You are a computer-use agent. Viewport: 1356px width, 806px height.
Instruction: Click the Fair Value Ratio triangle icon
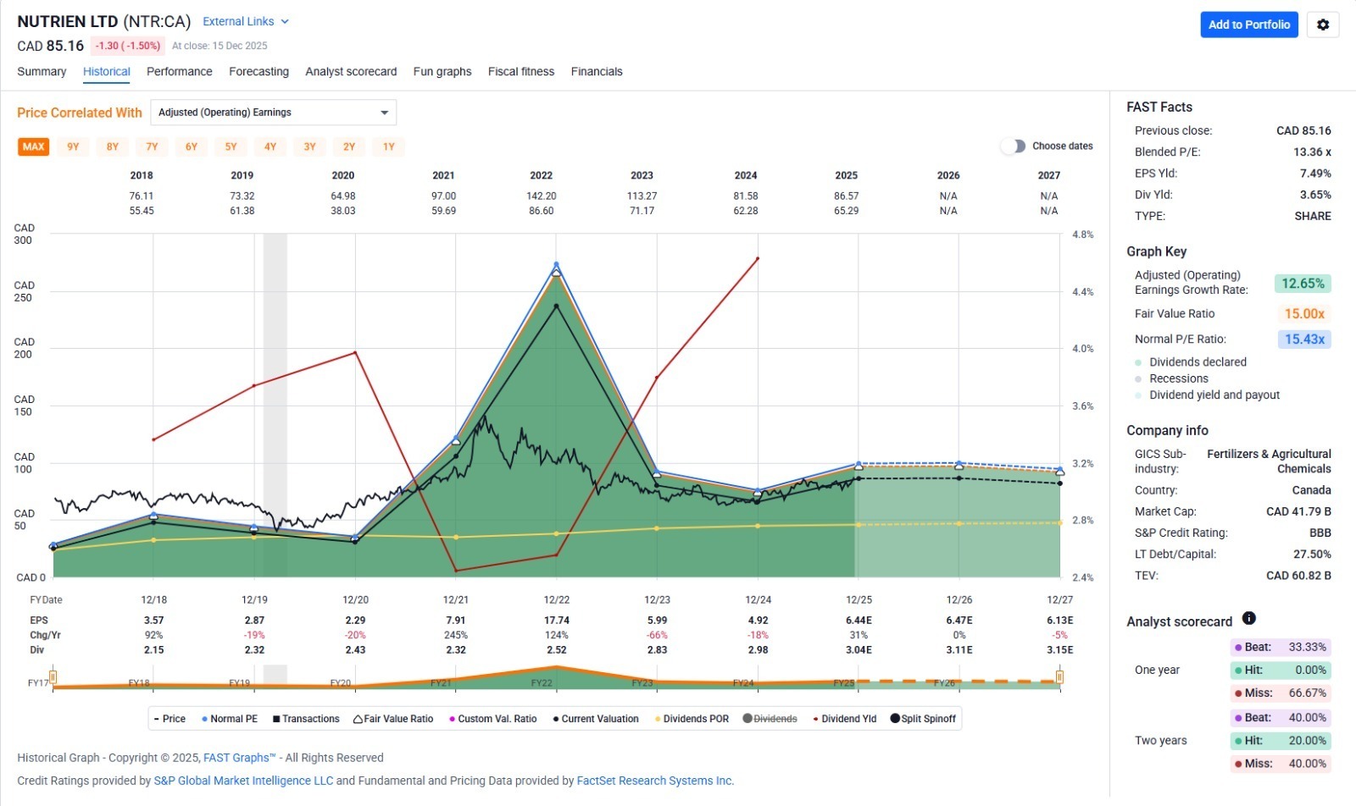358,719
